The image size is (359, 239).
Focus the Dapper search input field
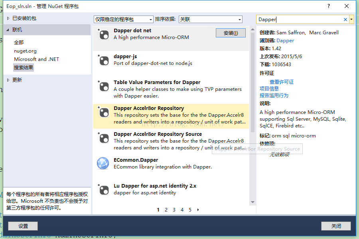click(x=300, y=20)
